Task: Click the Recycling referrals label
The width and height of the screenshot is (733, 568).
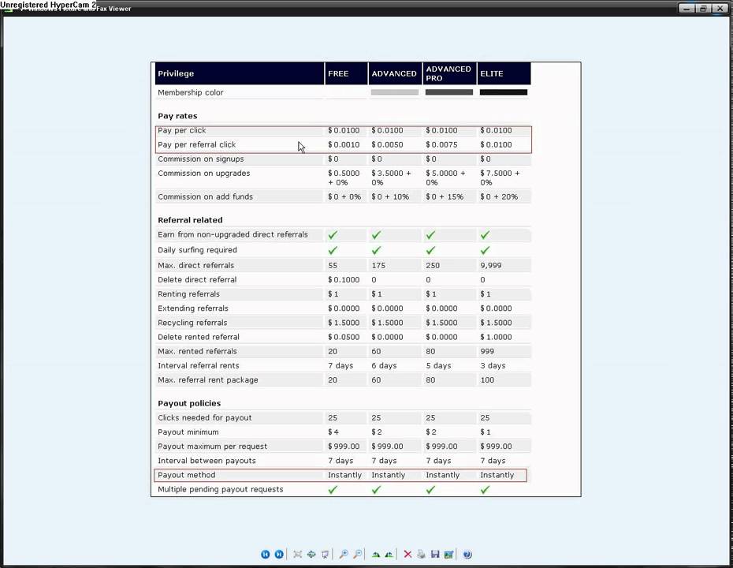Action: 192,323
